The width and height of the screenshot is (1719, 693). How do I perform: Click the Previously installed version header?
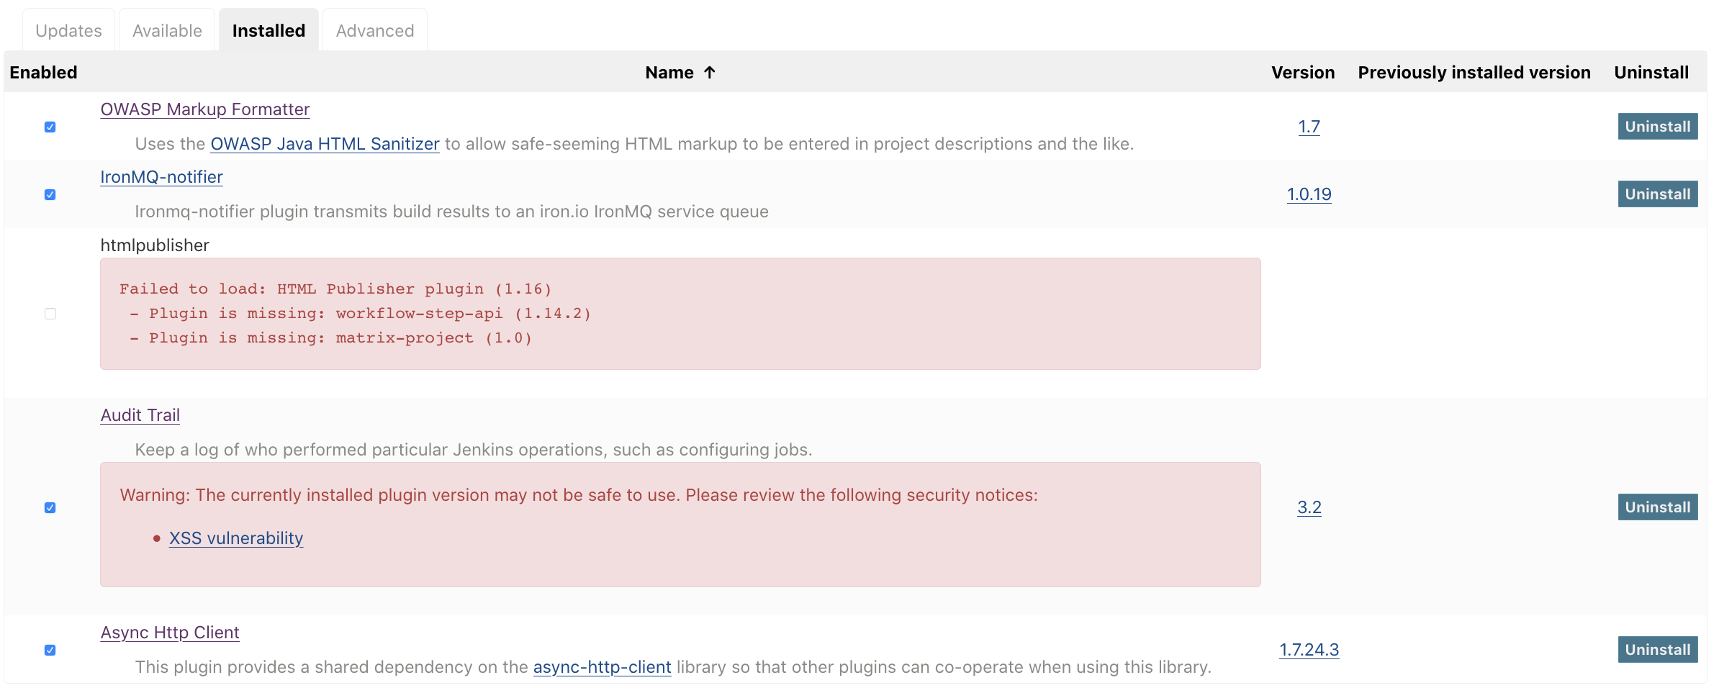pos(1474,73)
